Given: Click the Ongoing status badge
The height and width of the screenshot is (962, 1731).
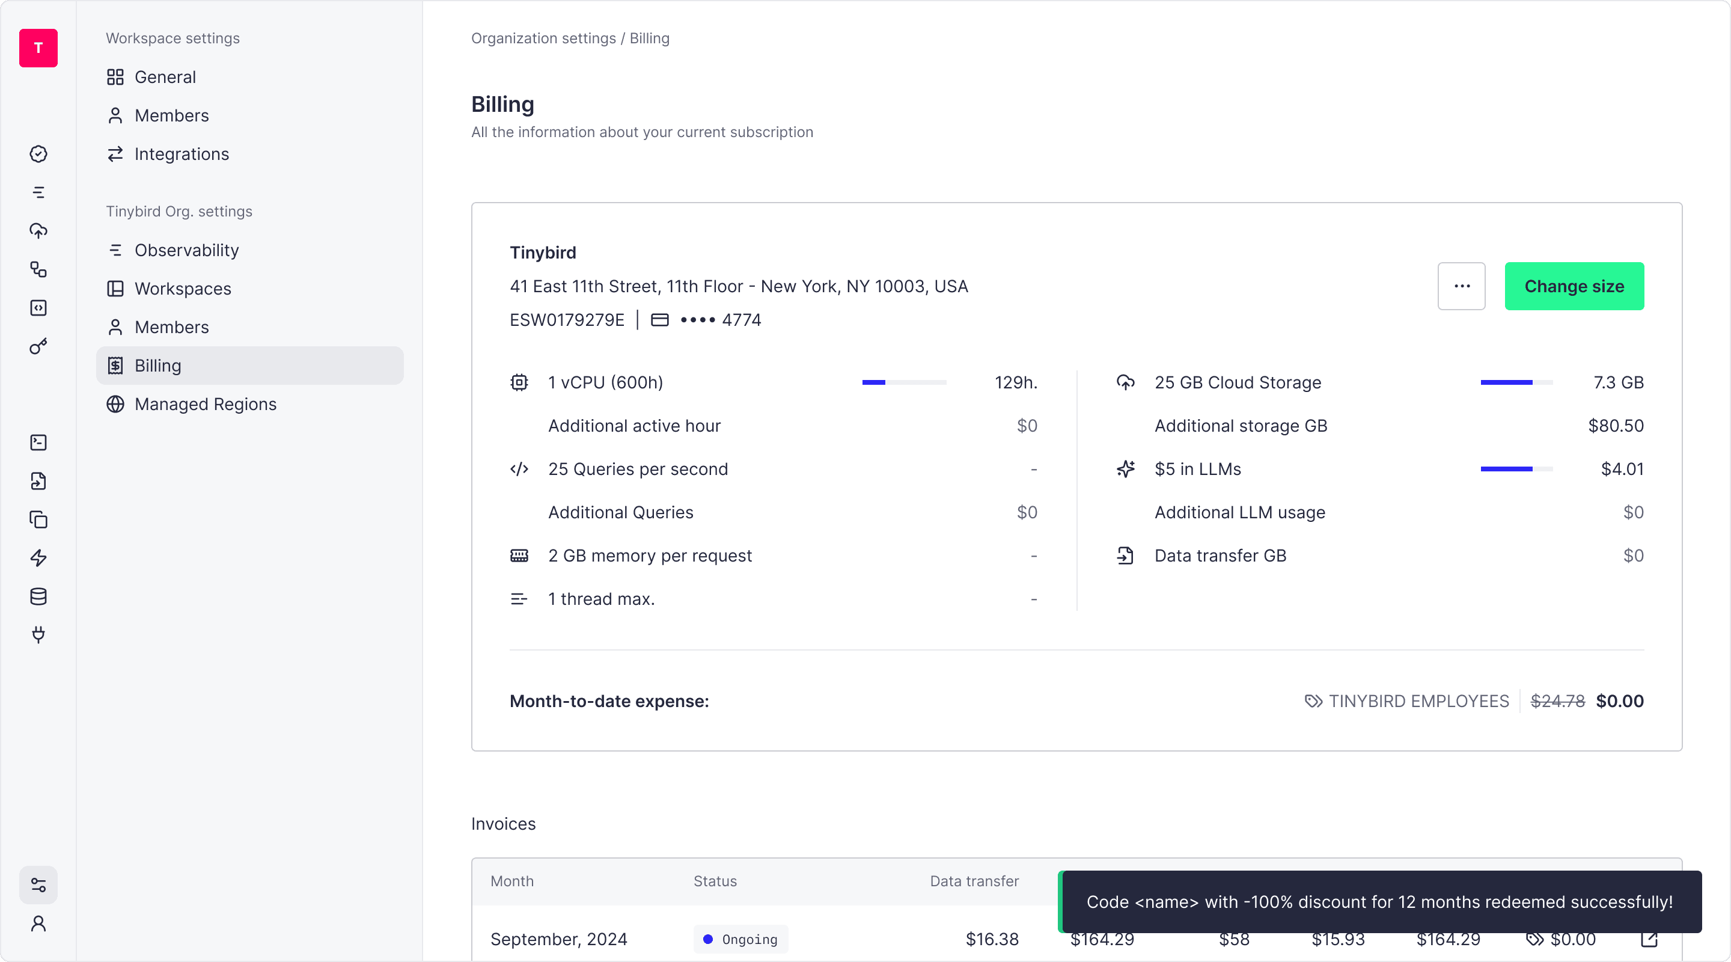Looking at the screenshot, I should pyautogui.click(x=740, y=939).
